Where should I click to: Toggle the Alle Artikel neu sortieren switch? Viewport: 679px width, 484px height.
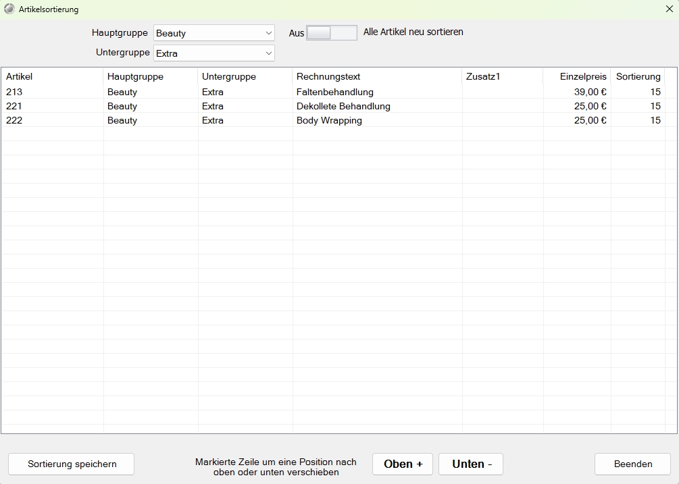point(331,32)
